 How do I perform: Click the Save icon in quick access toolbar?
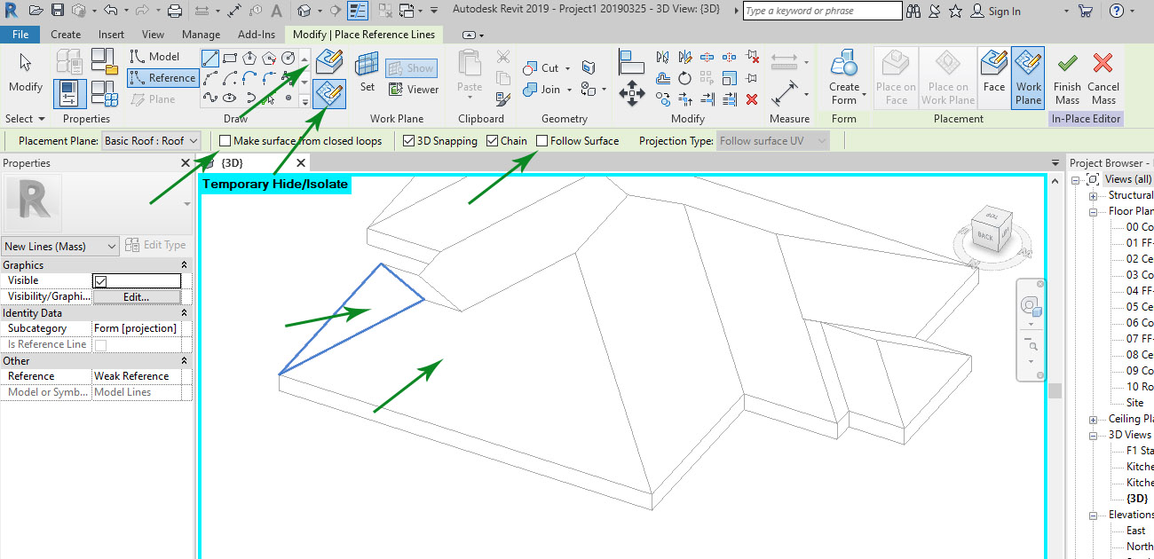[x=58, y=11]
